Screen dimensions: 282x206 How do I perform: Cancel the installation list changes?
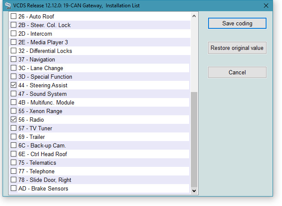coord(237,72)
